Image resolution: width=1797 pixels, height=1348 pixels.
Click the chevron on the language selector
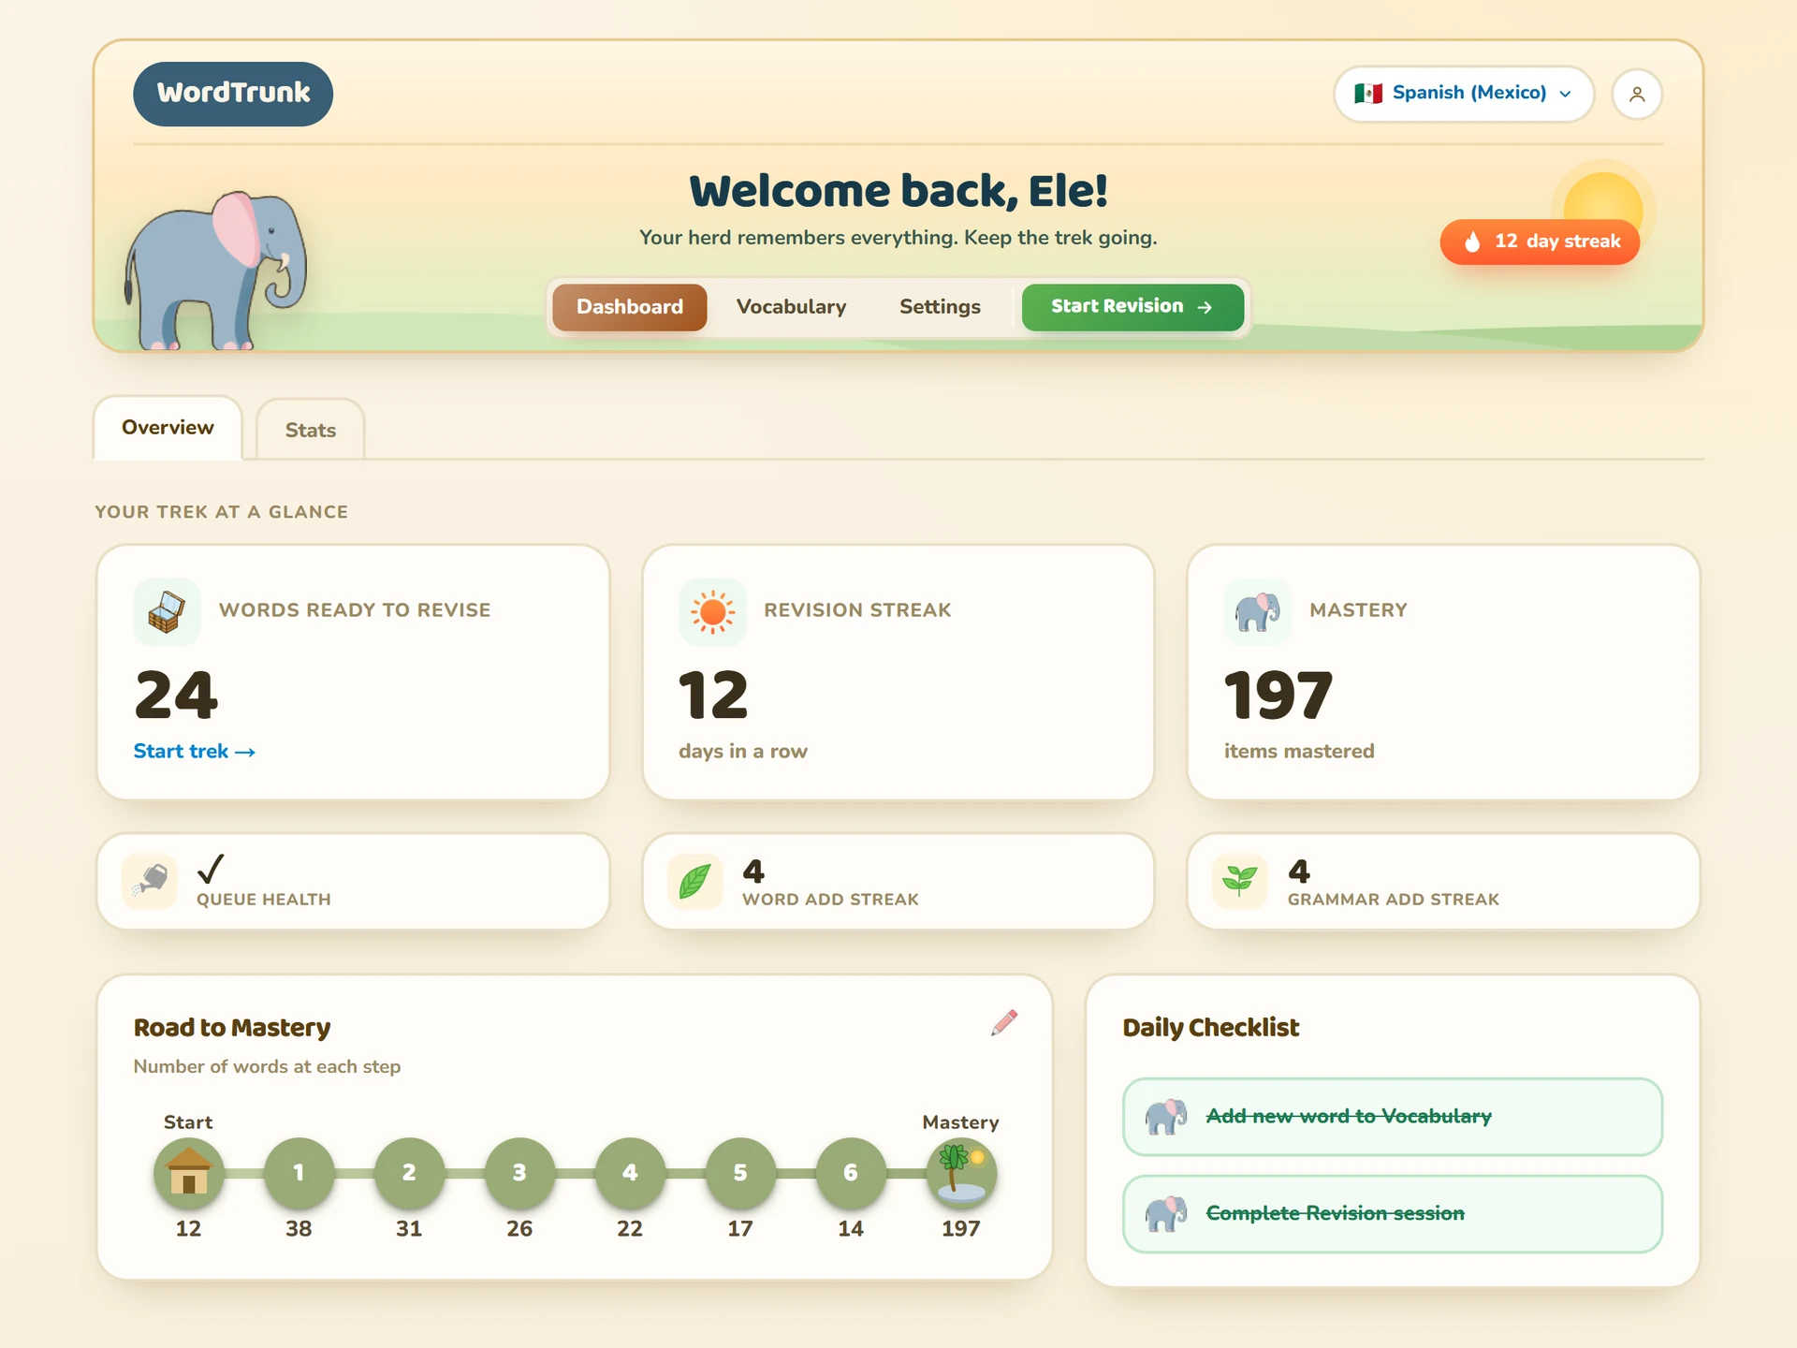click(x=1565, y=94)
